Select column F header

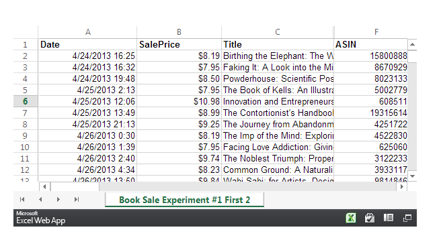pos(376,32)
